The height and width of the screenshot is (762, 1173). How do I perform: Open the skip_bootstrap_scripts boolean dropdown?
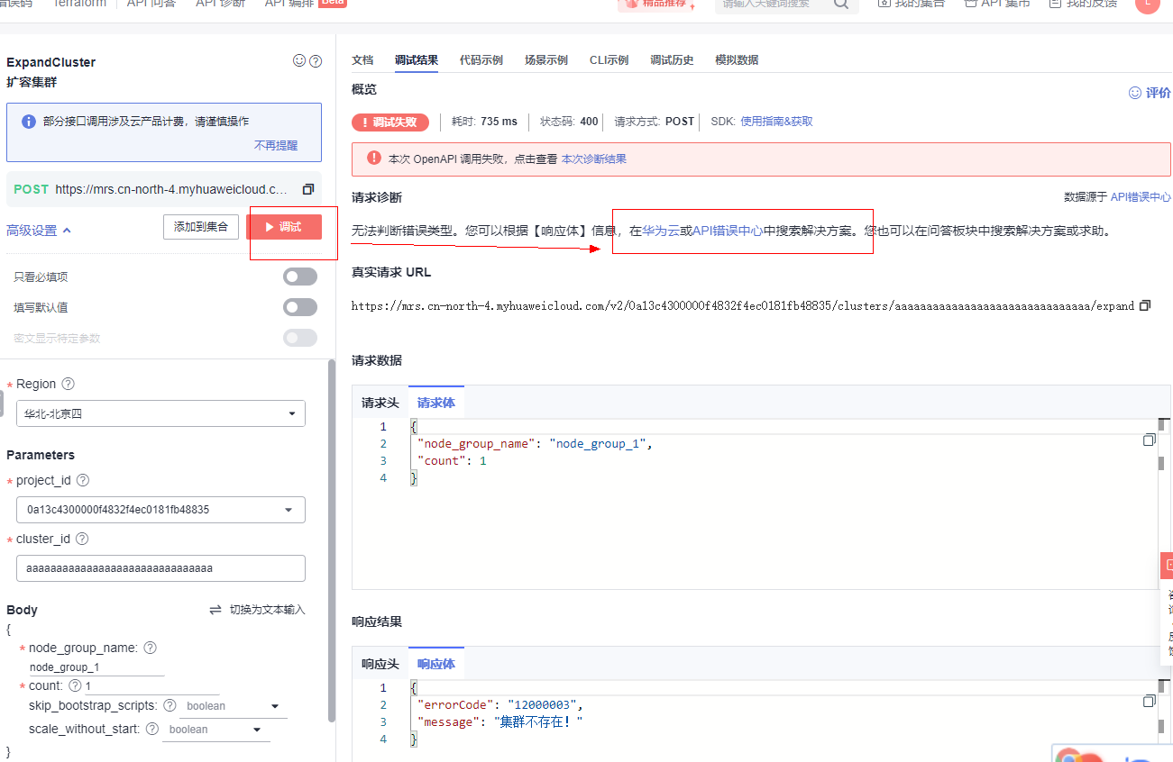point(234,706)
